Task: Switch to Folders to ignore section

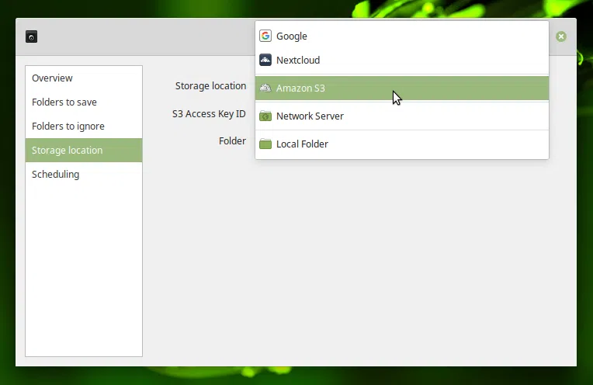Action: 68,126
